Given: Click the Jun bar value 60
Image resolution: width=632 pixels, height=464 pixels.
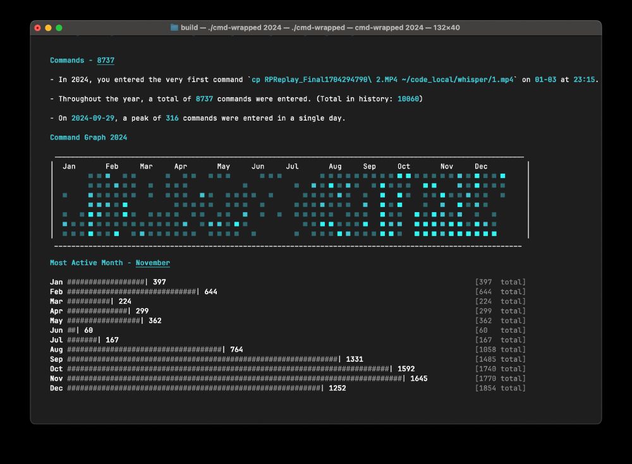Looking at the screenshot, I should pos(88,330).
